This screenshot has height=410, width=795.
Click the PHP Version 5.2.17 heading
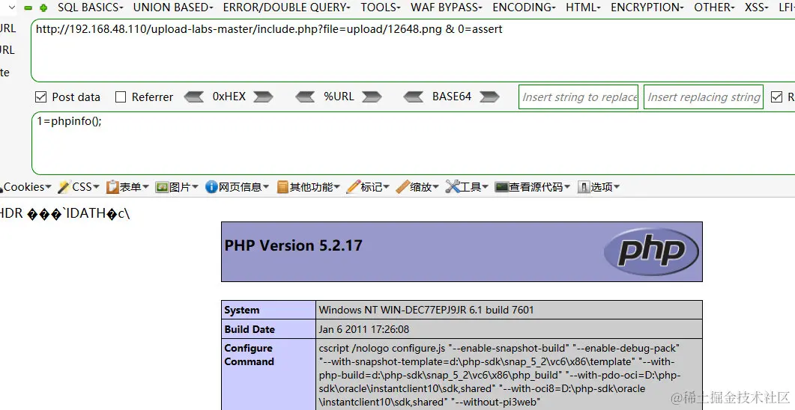pos(294,245)
